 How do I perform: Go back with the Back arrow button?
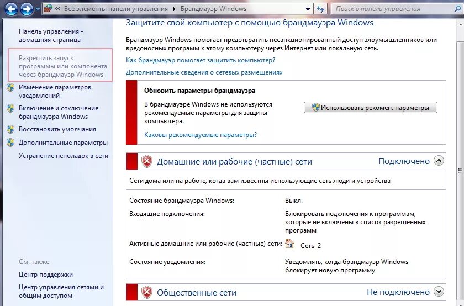(x=11, y=9)
